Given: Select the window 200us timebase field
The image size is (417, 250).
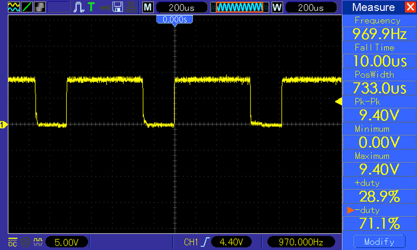Looking at the screenshot, I should [311, 7].
